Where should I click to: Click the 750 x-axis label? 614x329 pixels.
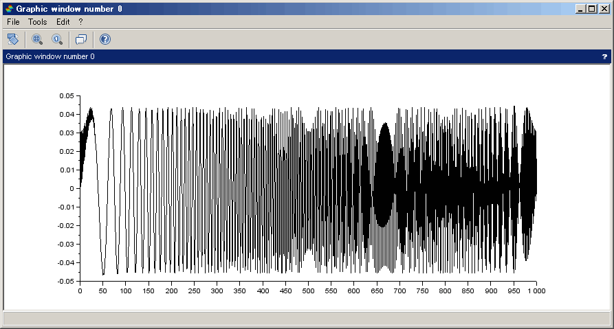423,291
